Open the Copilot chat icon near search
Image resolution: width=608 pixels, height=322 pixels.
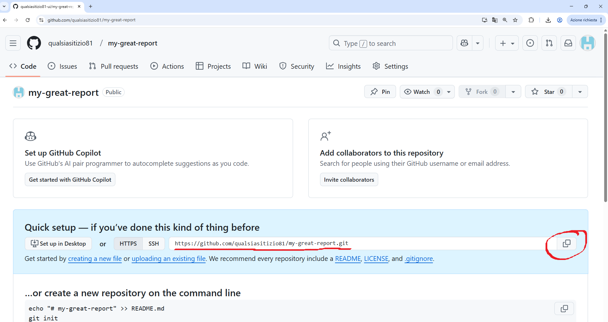[464, 43]
